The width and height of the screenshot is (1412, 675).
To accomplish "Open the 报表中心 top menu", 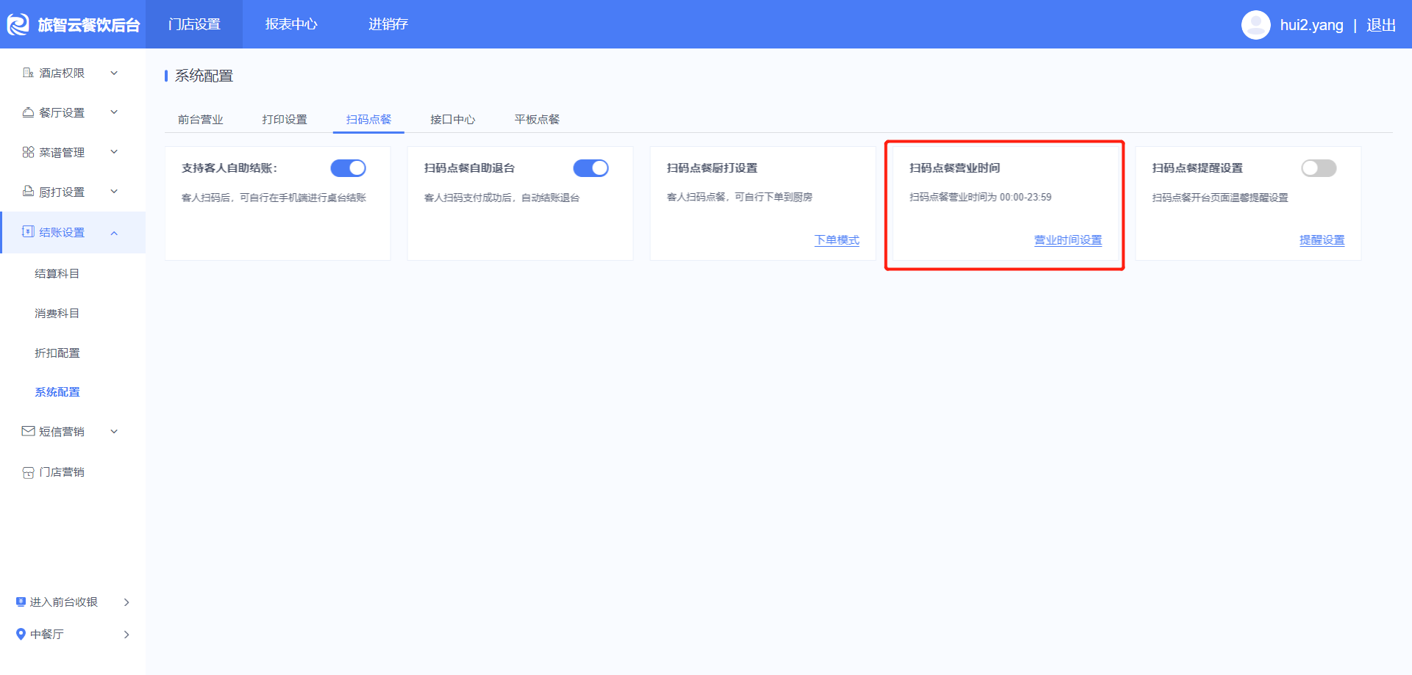I will [291, 24].
